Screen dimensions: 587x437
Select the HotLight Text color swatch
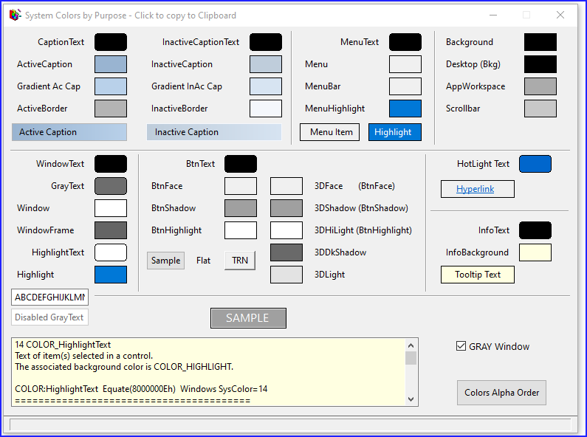click(x=535, y=164)
